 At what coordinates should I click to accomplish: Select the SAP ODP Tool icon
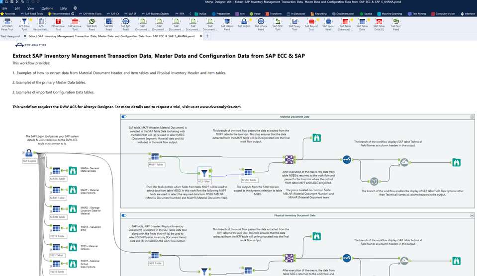pos(278,21)
